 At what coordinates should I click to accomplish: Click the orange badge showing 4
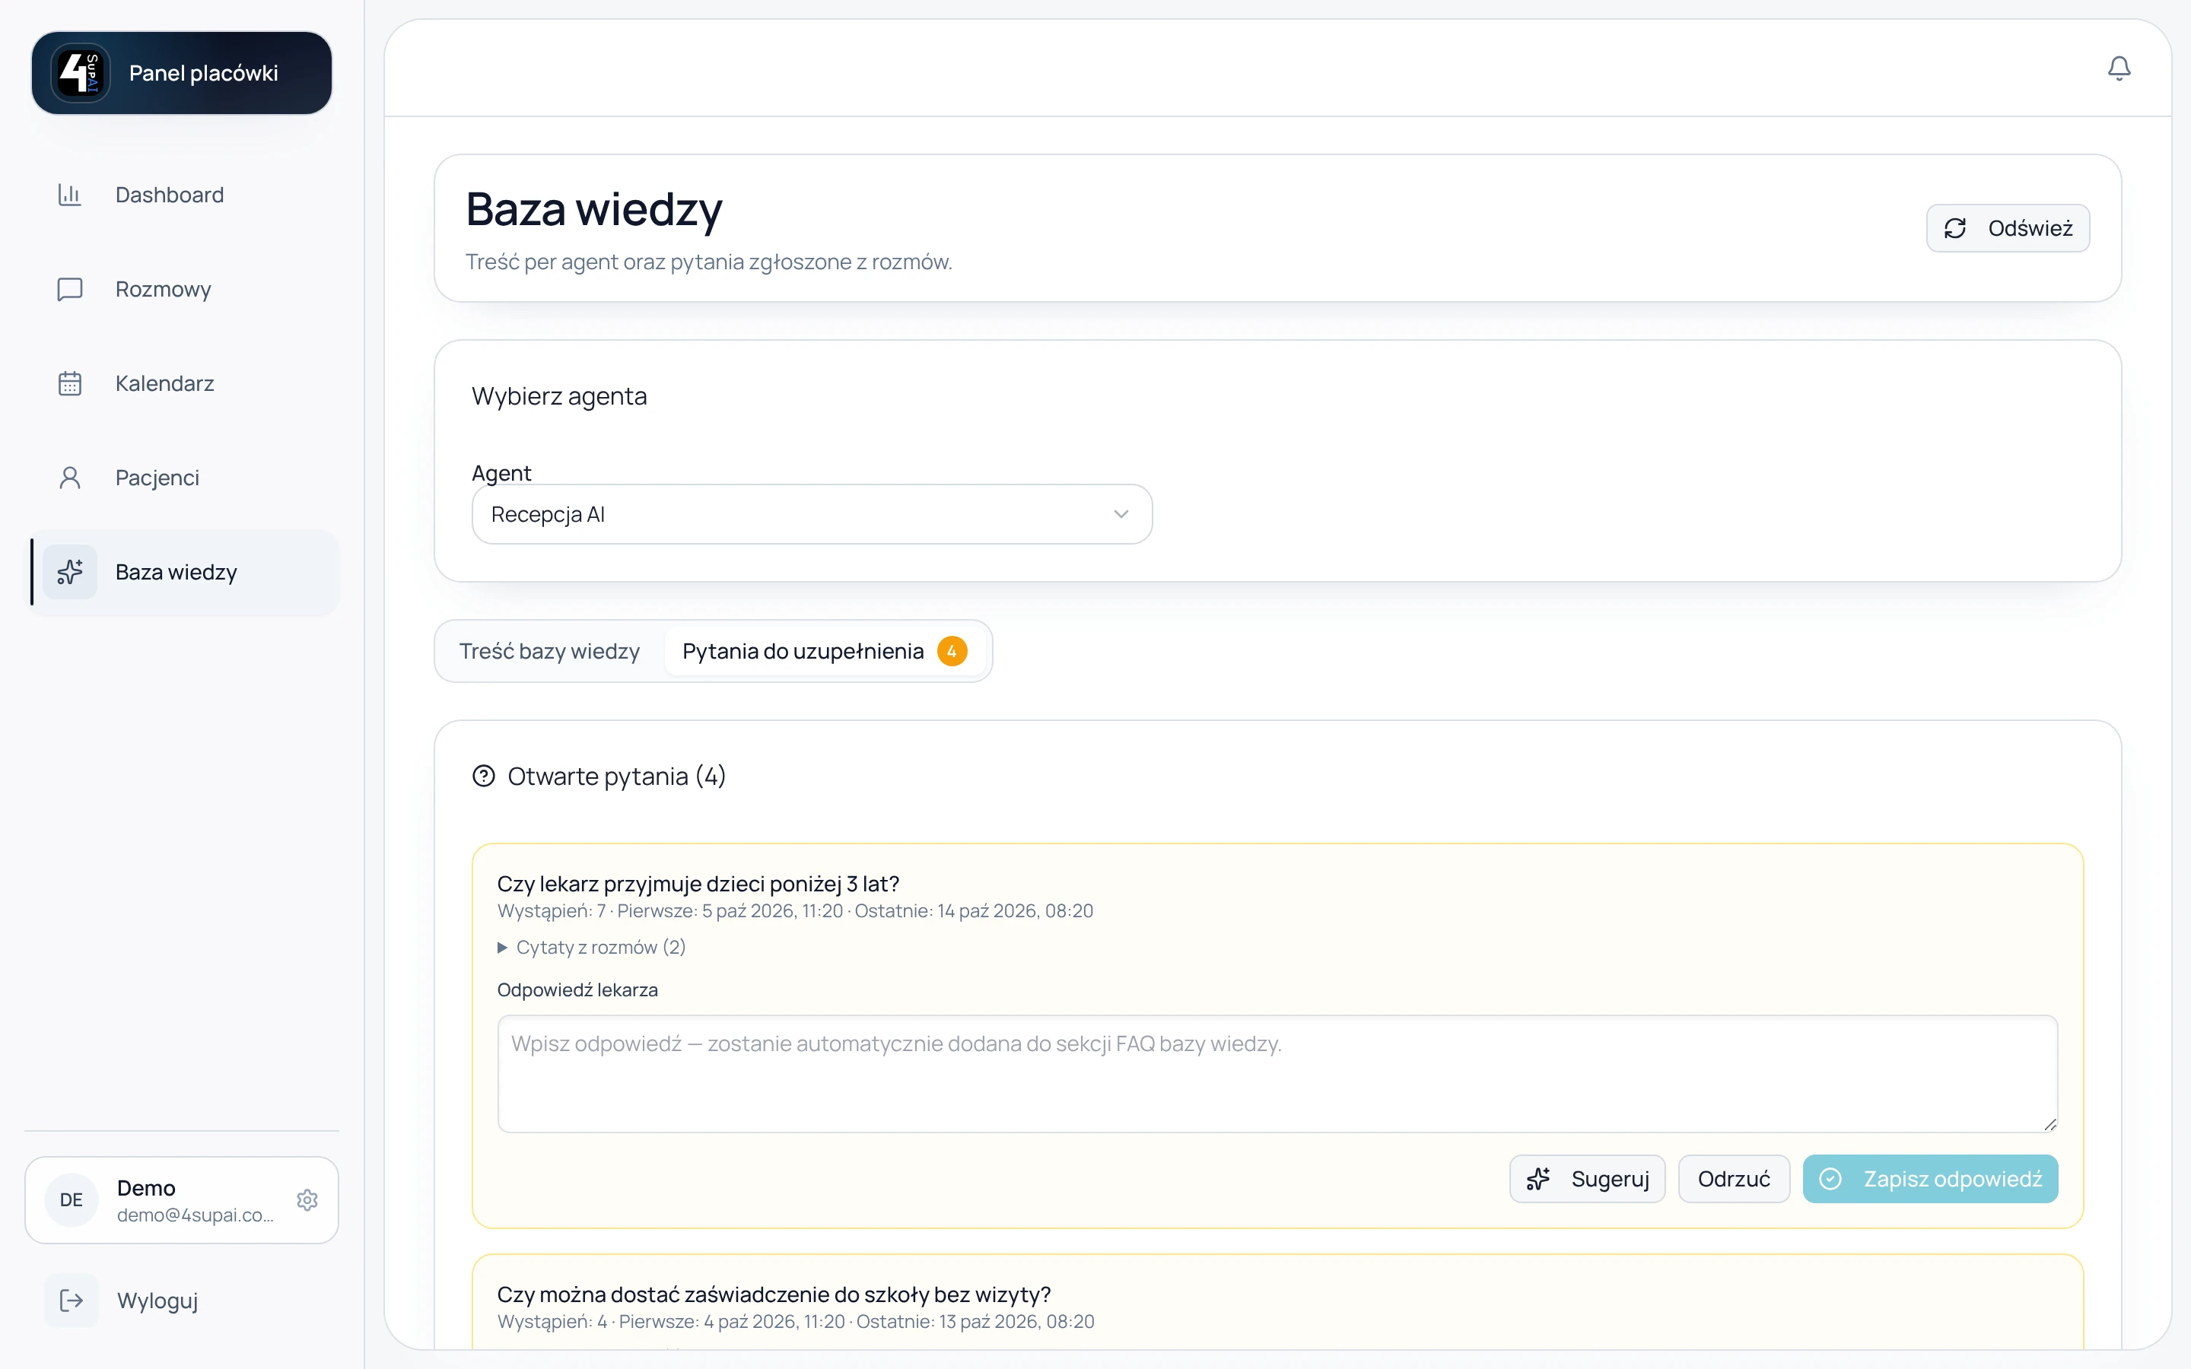coord(952,651)
